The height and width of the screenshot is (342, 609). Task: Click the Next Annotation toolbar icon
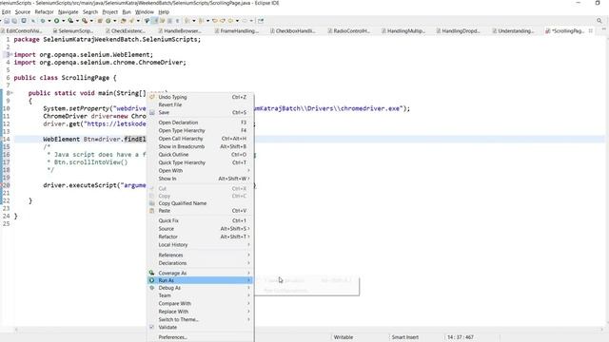[187, 21]
